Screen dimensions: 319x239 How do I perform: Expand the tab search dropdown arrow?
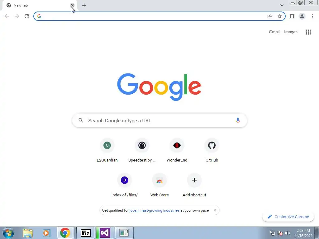coord(282,5)
